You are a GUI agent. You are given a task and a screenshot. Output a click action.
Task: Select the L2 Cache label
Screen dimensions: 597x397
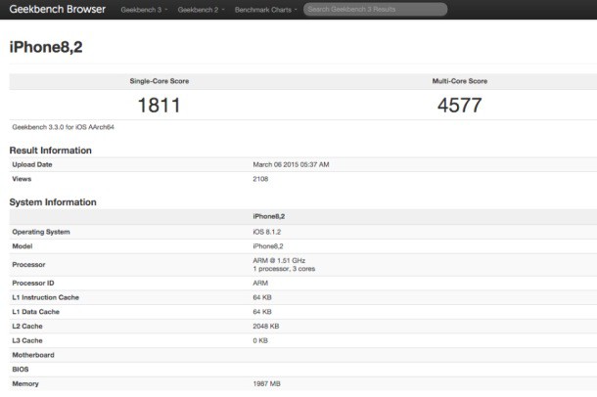[x=27, y=327]
